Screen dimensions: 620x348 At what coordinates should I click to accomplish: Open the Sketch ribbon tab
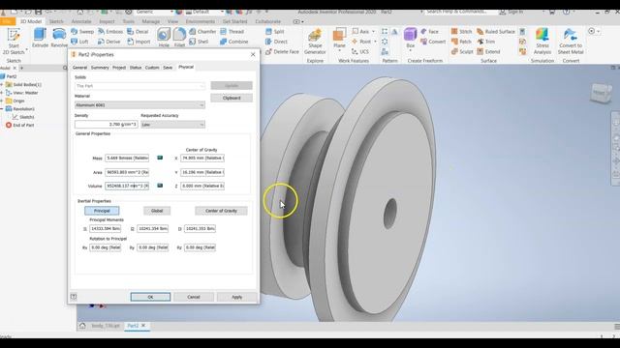[x=56, y=21]
